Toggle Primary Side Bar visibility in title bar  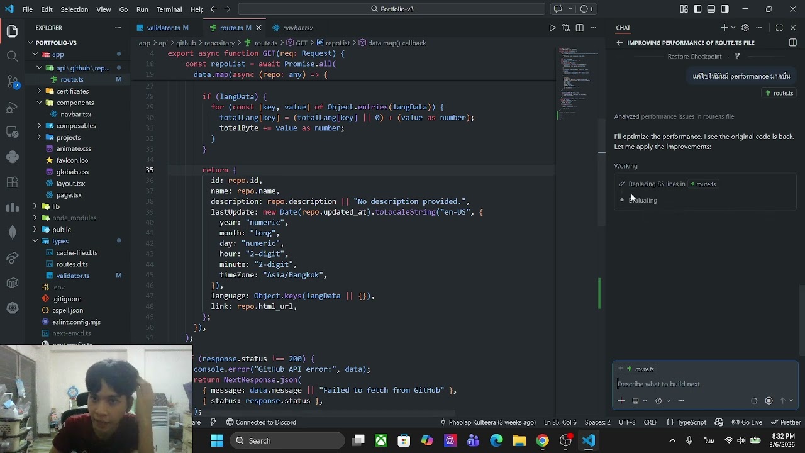click(x=697, y=9)
